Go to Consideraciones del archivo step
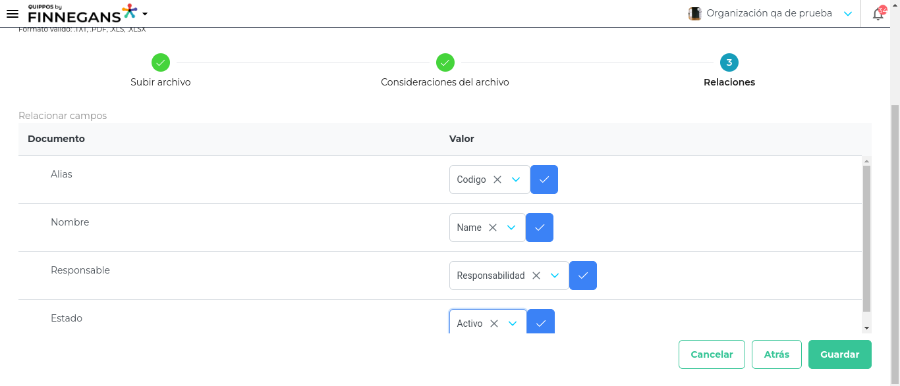Viewport: 900px width, 386px height. [x=445, y=63]
